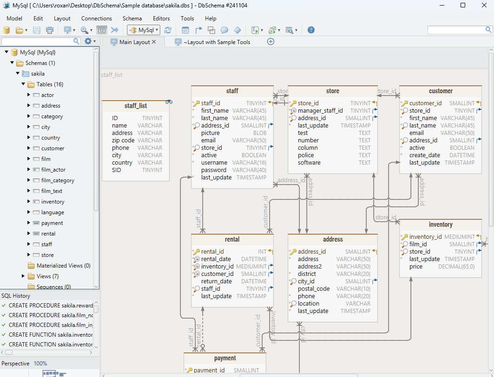The height and width of the screenshot is (377, 494).
Task: Click the foreign key arrow icon
Action: (x=198, y=30)
